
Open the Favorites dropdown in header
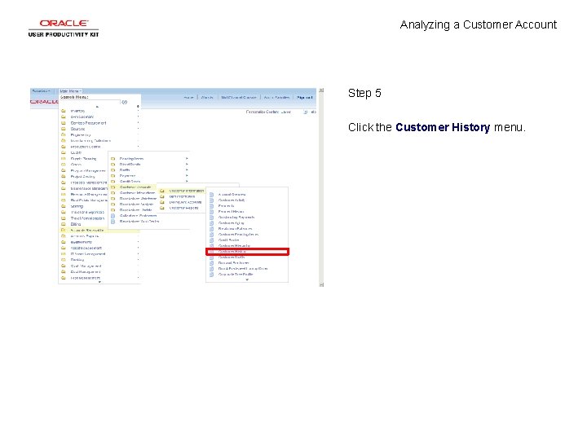pos(42,91)
